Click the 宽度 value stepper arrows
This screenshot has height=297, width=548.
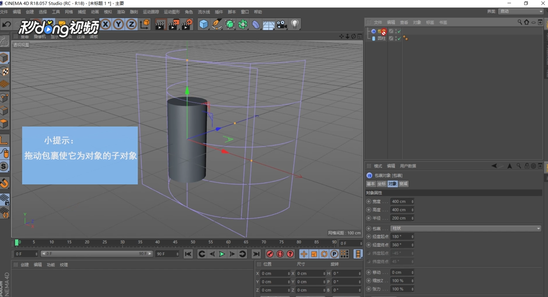click(x=412, y=201)
